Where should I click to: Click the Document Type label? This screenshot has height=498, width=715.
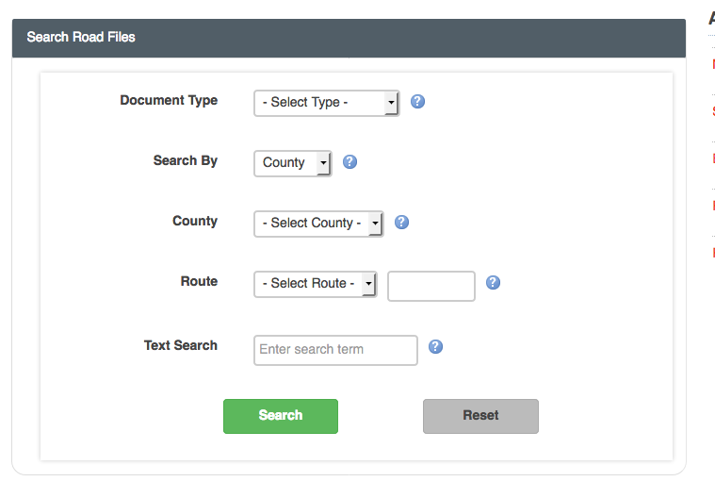pyautogui.click(x=169, y=100)
